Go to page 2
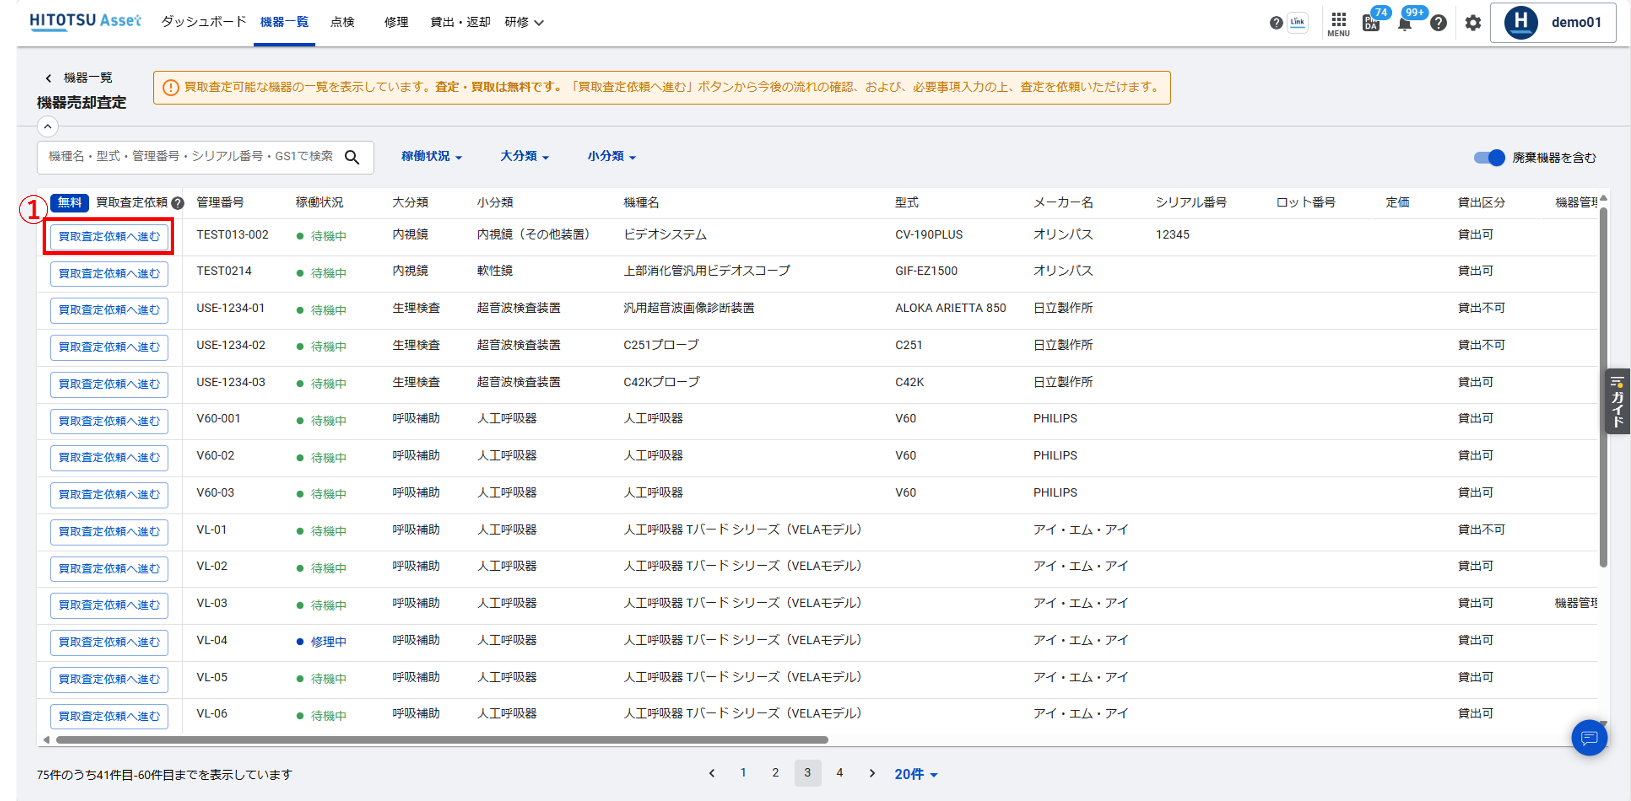Image resolution: width=1631 pixels, height=801 pixels. pos(775,772)
